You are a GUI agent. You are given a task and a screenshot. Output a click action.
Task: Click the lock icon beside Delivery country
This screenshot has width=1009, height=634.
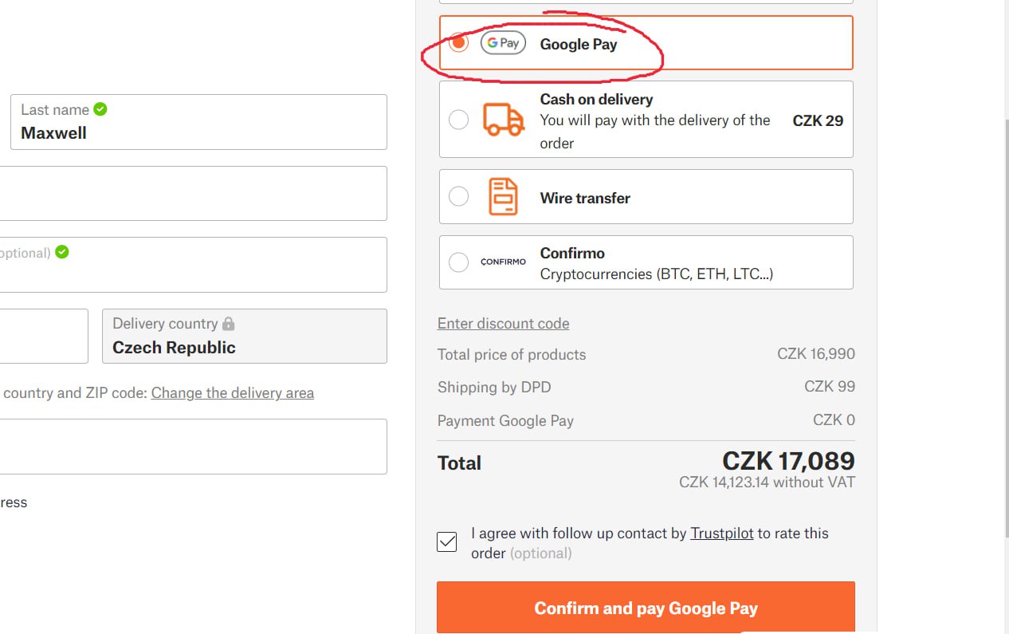(x=229, y=324)
